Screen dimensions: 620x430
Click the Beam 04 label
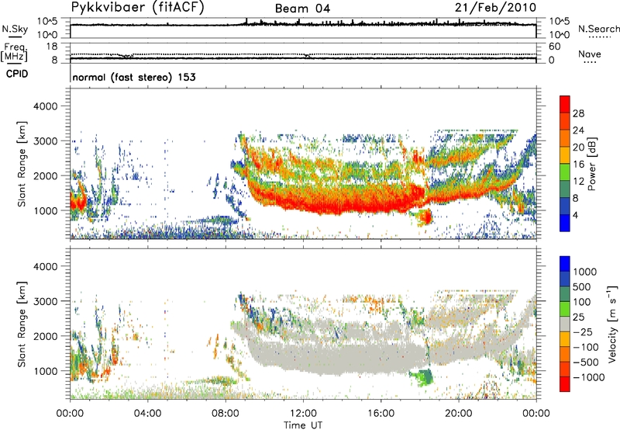coord(302,9)
